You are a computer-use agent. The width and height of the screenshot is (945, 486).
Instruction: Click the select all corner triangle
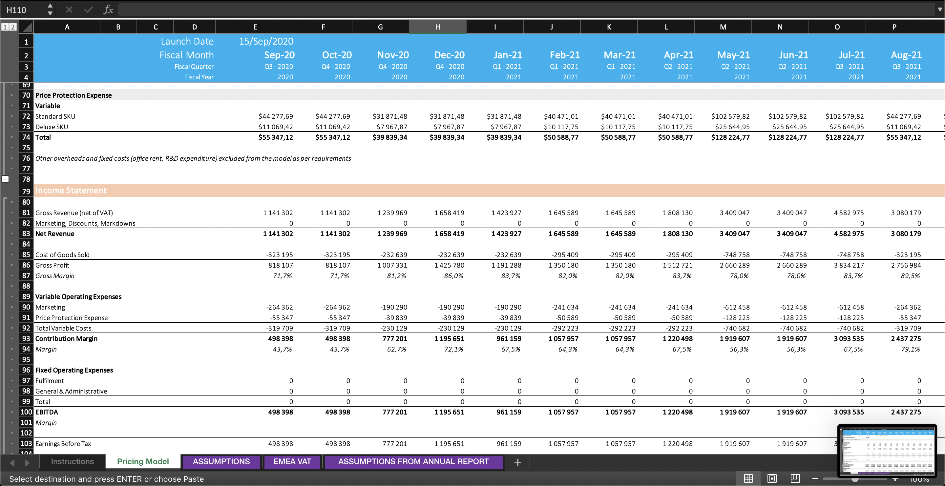(26, 27)
